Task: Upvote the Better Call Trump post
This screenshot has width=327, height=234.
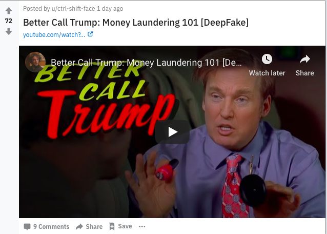Action: pos(9,11)
